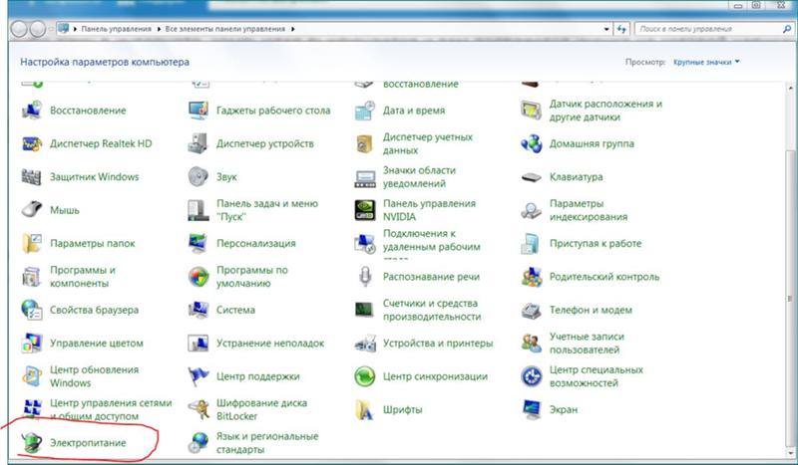The width and height of the screenshot is (798, 465).
Task: Open Панель задач и меню Пуск icon
Action: click(198, 210)
